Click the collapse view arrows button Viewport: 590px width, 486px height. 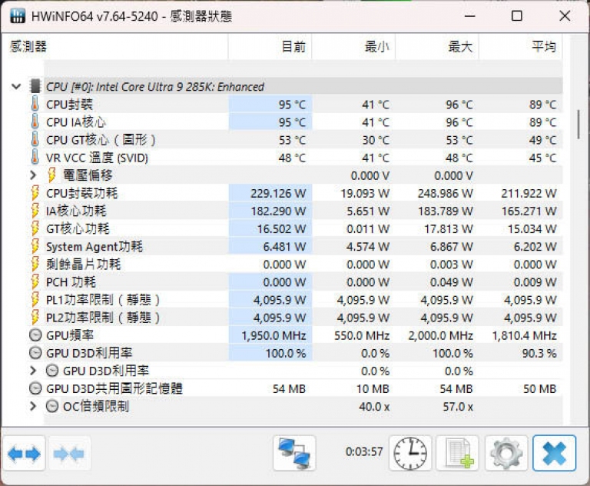pos(69,454)
